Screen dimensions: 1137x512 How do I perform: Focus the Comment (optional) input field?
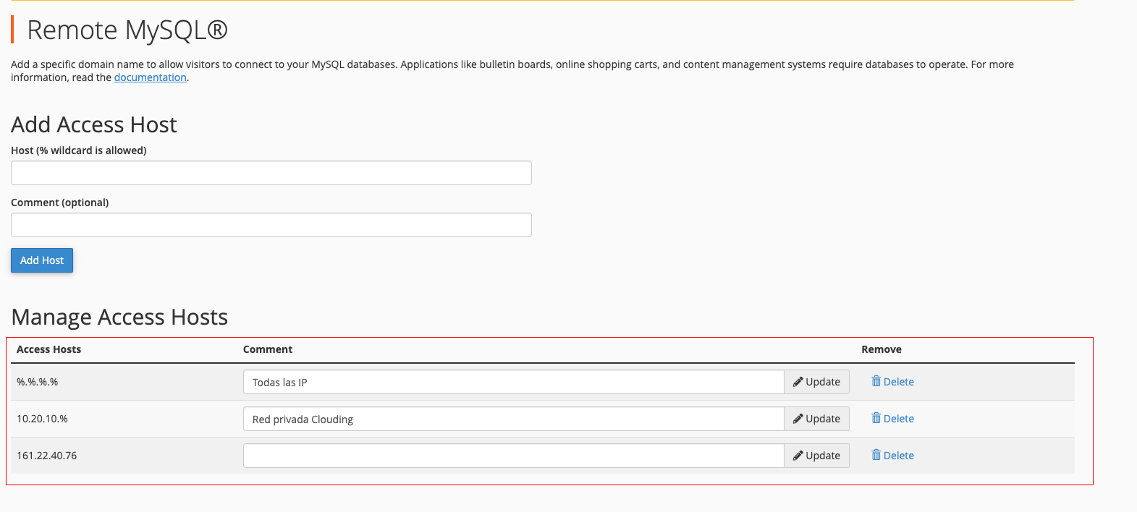point(271,225)
